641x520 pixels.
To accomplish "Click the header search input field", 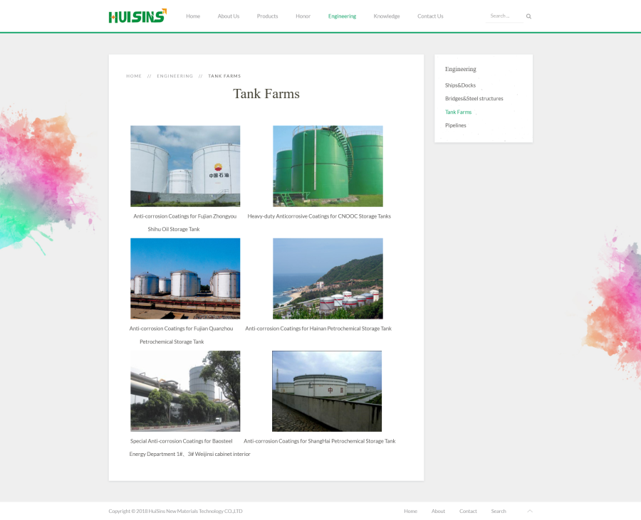I will coord(504,16).
